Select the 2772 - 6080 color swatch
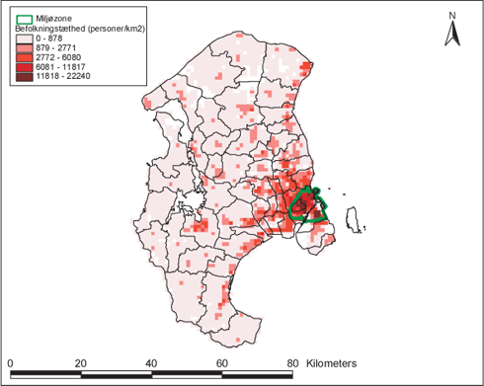The height and width of the screenshot is (386, 484). [x=25, y=58]
